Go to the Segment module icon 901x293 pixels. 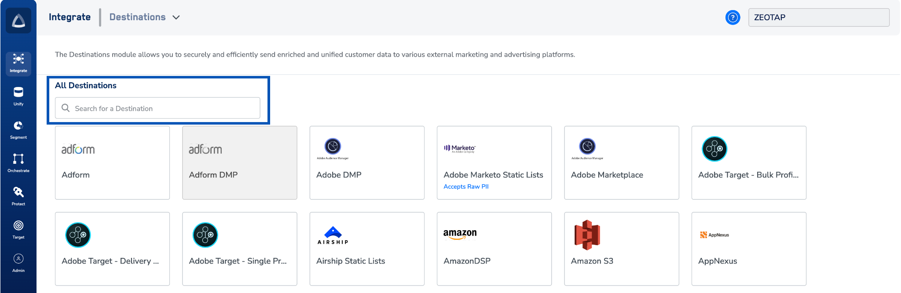pyautogui.click(x=18, y=130)
